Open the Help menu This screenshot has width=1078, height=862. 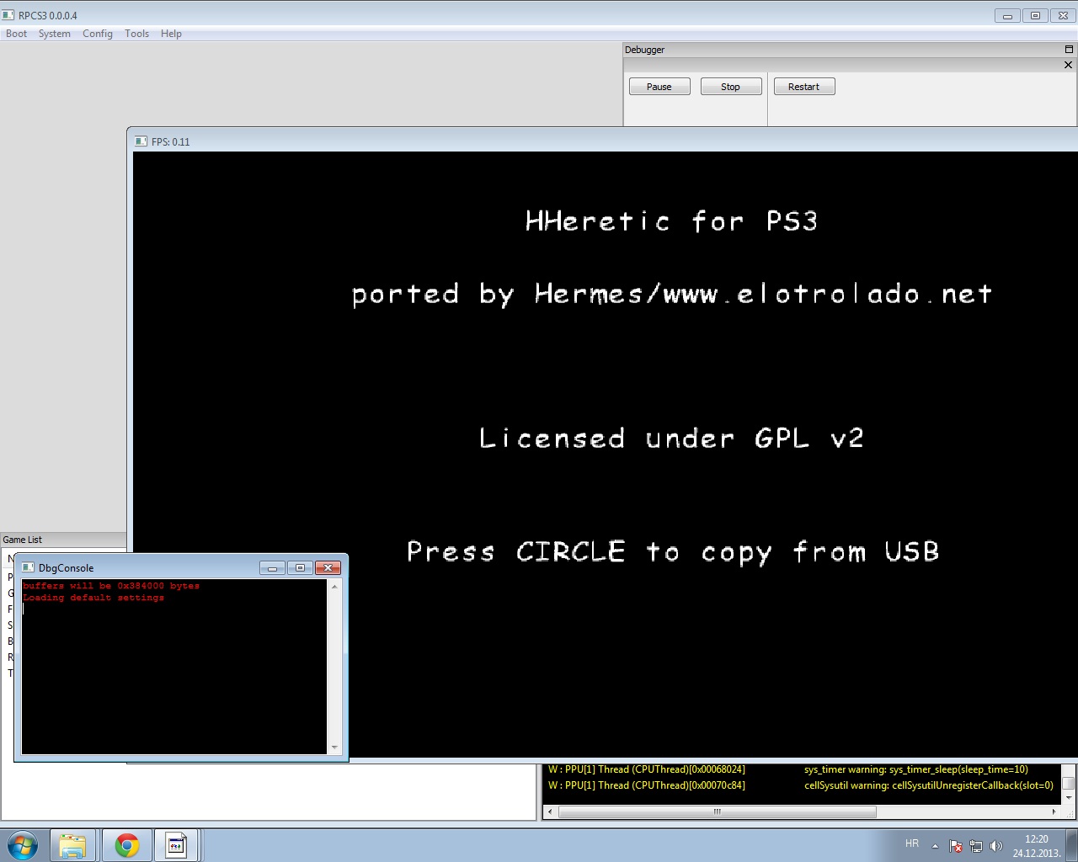click(171, 34)
